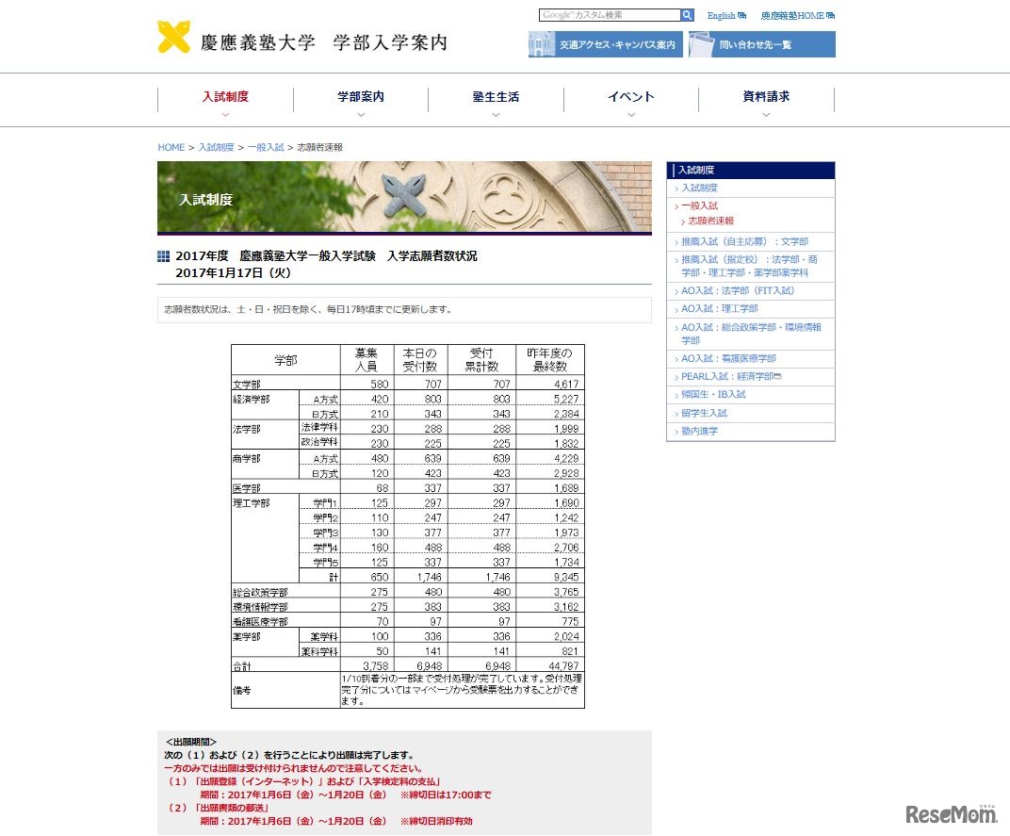Screen dimensions: 1010x836
Task: Expand chevron under 学部案内 menu
Action: coord(361,115)
